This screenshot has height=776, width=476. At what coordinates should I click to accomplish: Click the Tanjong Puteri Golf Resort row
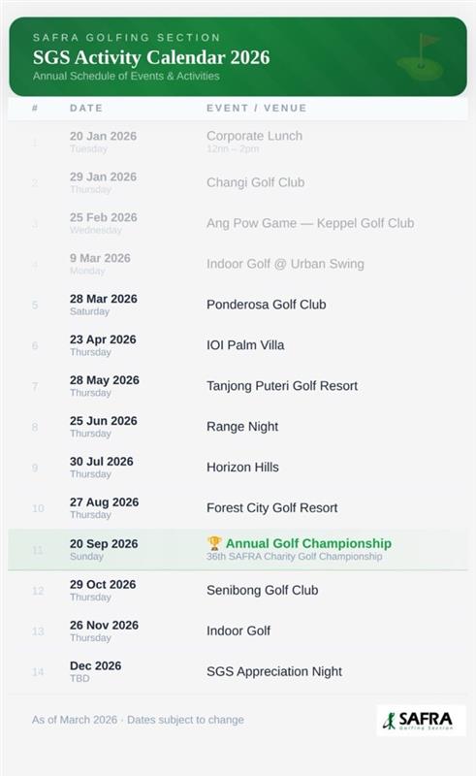[x=238, y=386]
